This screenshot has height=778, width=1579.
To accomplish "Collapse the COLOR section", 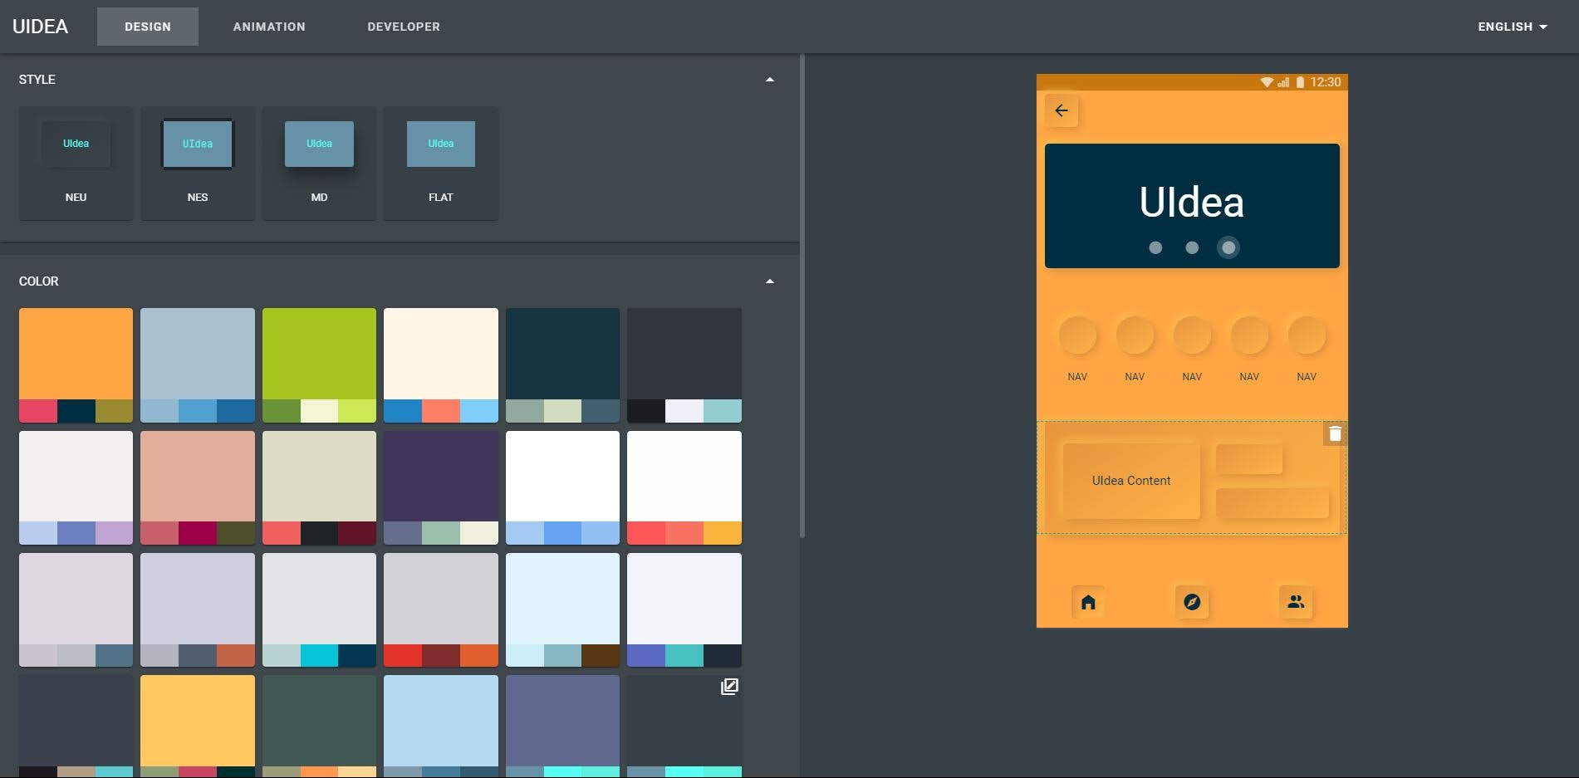I will 770,281.
